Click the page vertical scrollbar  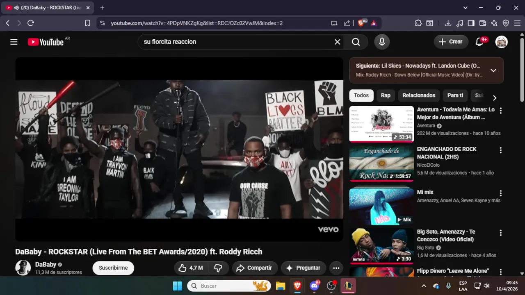[522, 70]
